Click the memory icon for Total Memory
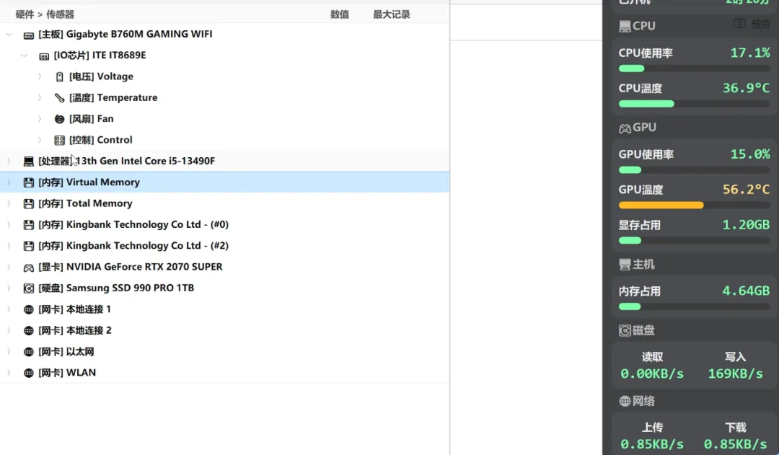 point(29,203)
